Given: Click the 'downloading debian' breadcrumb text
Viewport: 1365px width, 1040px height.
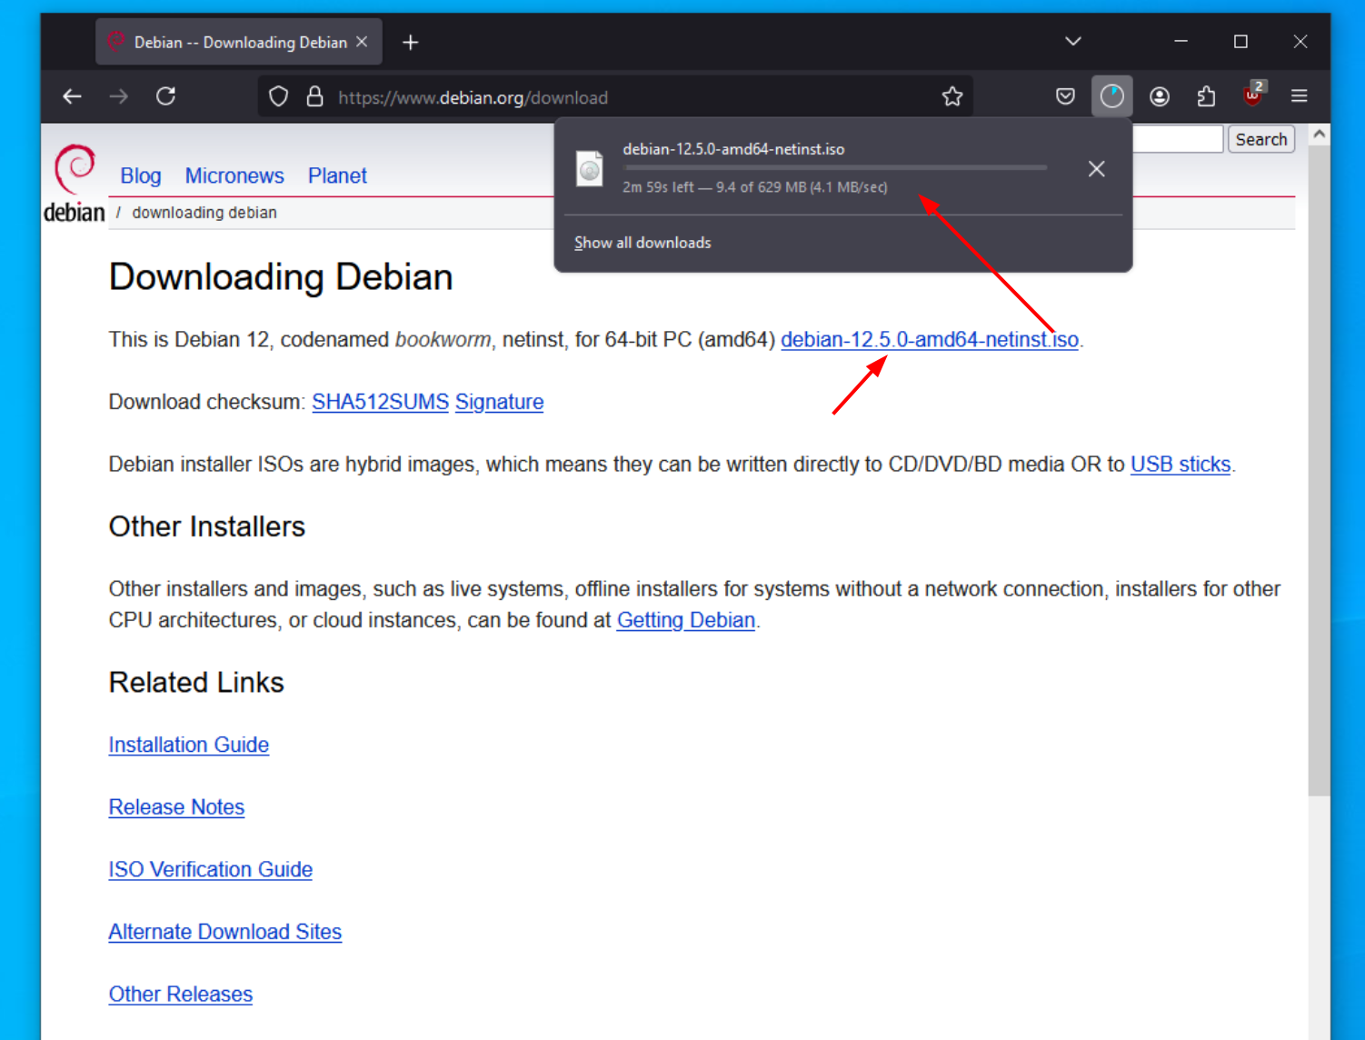Looking at the screenshot, I should click(x=204, y=213).
